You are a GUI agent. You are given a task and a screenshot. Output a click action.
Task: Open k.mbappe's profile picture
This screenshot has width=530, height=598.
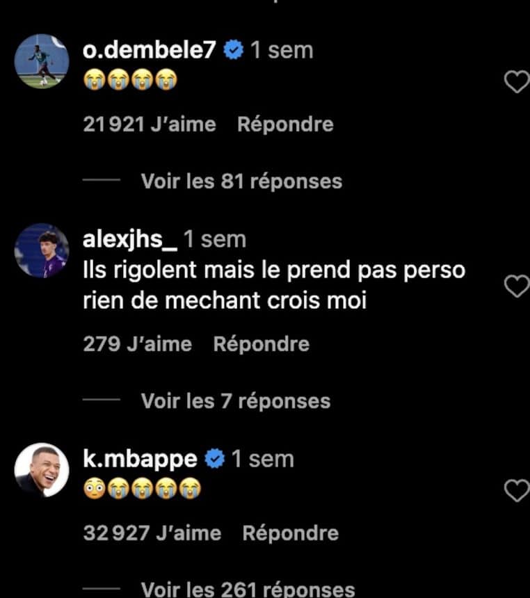42,470
